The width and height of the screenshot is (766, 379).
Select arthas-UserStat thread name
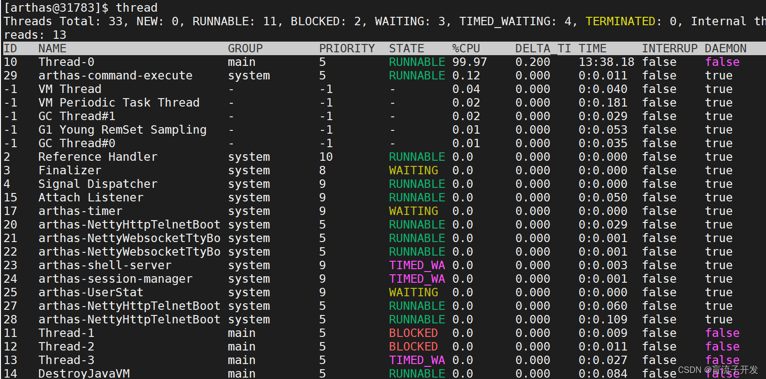pos(91,293)
